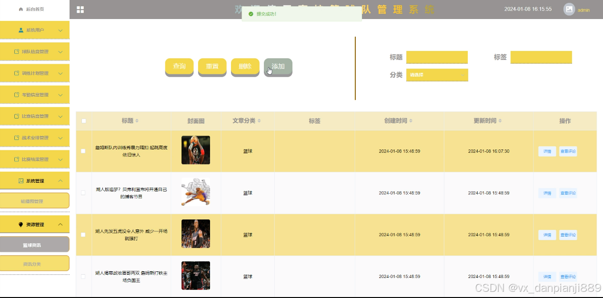
Task: Expand 系统用户 with its chevron
Action: coord(60,30)
